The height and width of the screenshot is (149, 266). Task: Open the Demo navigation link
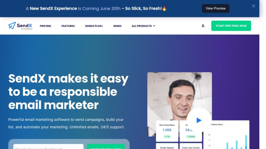pos(117,26)
